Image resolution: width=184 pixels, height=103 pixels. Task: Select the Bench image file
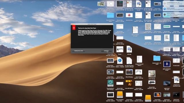120,49
